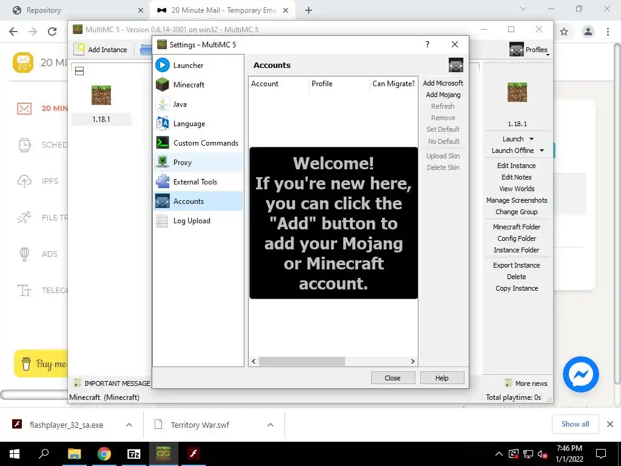Open 7-Zip from the taskbar
This screenshot has width=621, height=466.
tap(134, 454)
